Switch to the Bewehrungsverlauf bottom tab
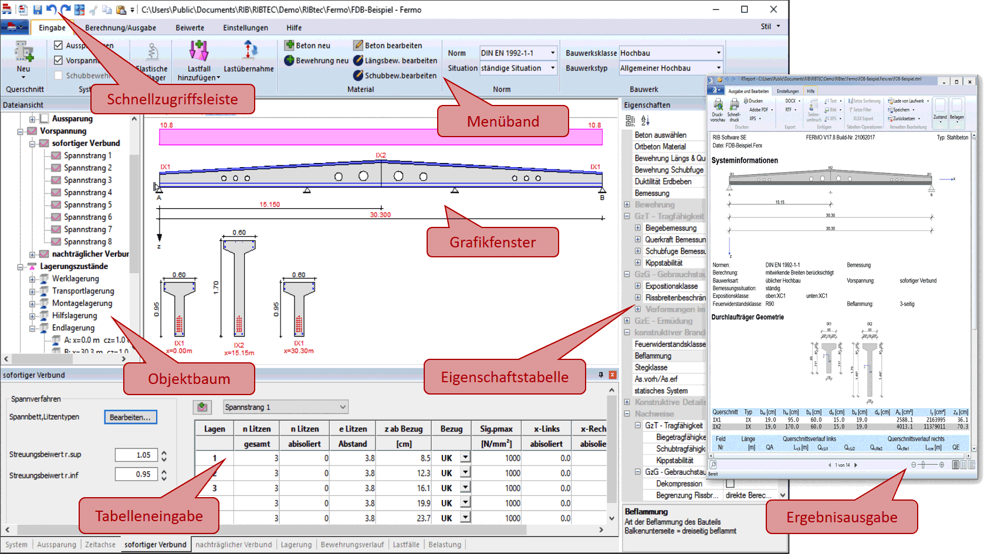Image resolution: width=984 pixels, height=554 pixels. 352,545
